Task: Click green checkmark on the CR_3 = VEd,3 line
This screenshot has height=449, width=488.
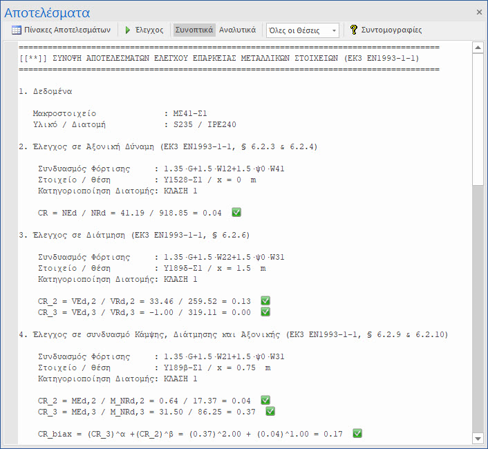Action: tap(265, 312)
